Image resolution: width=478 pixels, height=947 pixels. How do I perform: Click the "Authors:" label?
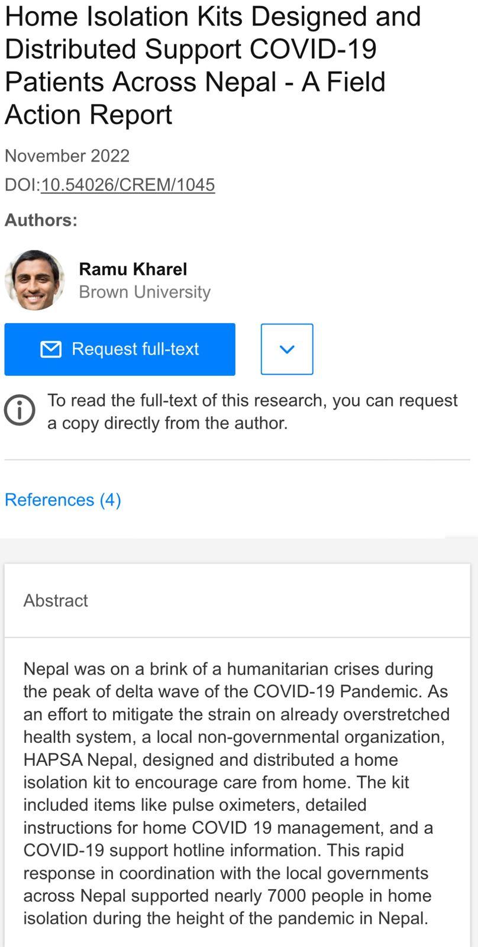coord(41,220)
